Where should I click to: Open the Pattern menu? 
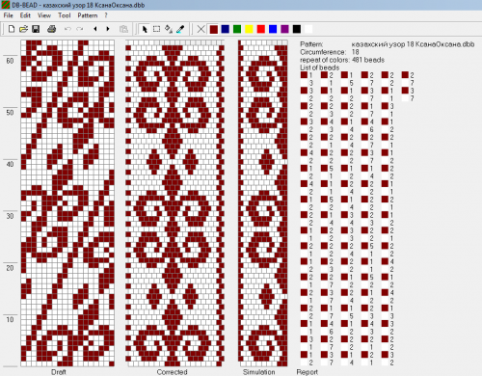(88, 15)
